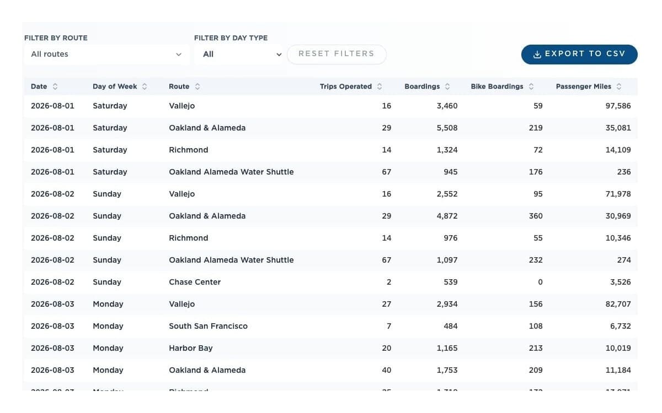
Task: Click passenger miles value 6,732
Action: (x=620, y=326)
